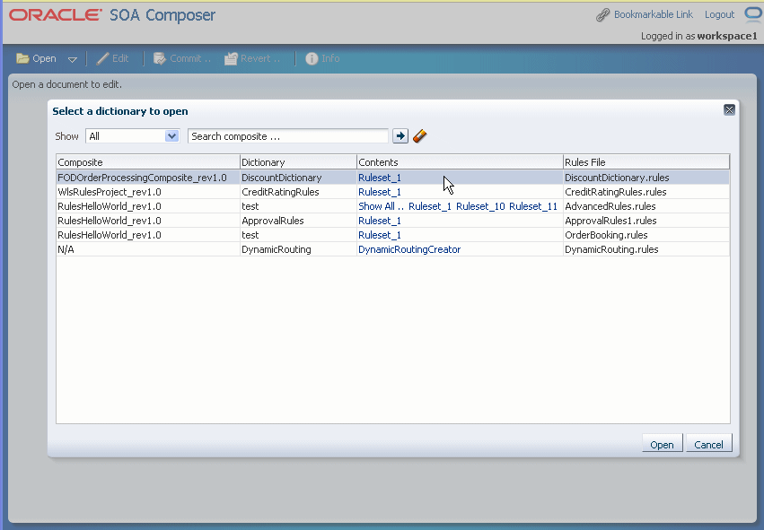Cancel the dictionary selection dialog
Image resolution: width=764 pixels, height=530 pixels.
709,444
